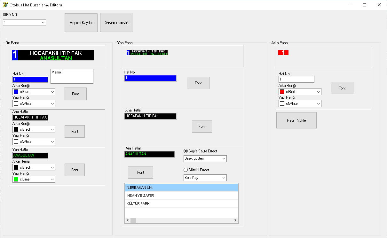
Task: Click Hepsini Kaydet button
Action: 81,23
